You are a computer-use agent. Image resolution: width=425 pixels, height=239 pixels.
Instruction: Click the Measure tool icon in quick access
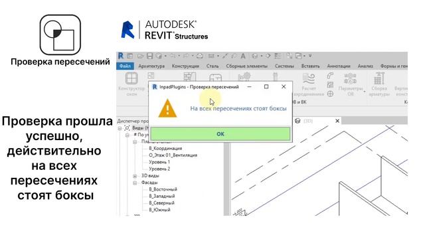click(211, 56)
